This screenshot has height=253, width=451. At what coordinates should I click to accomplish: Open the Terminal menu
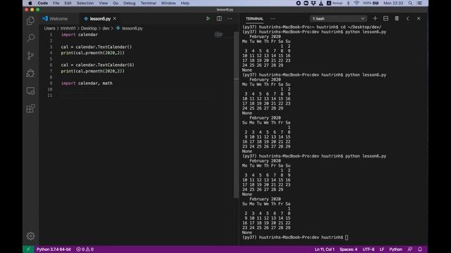pos(148,3)
